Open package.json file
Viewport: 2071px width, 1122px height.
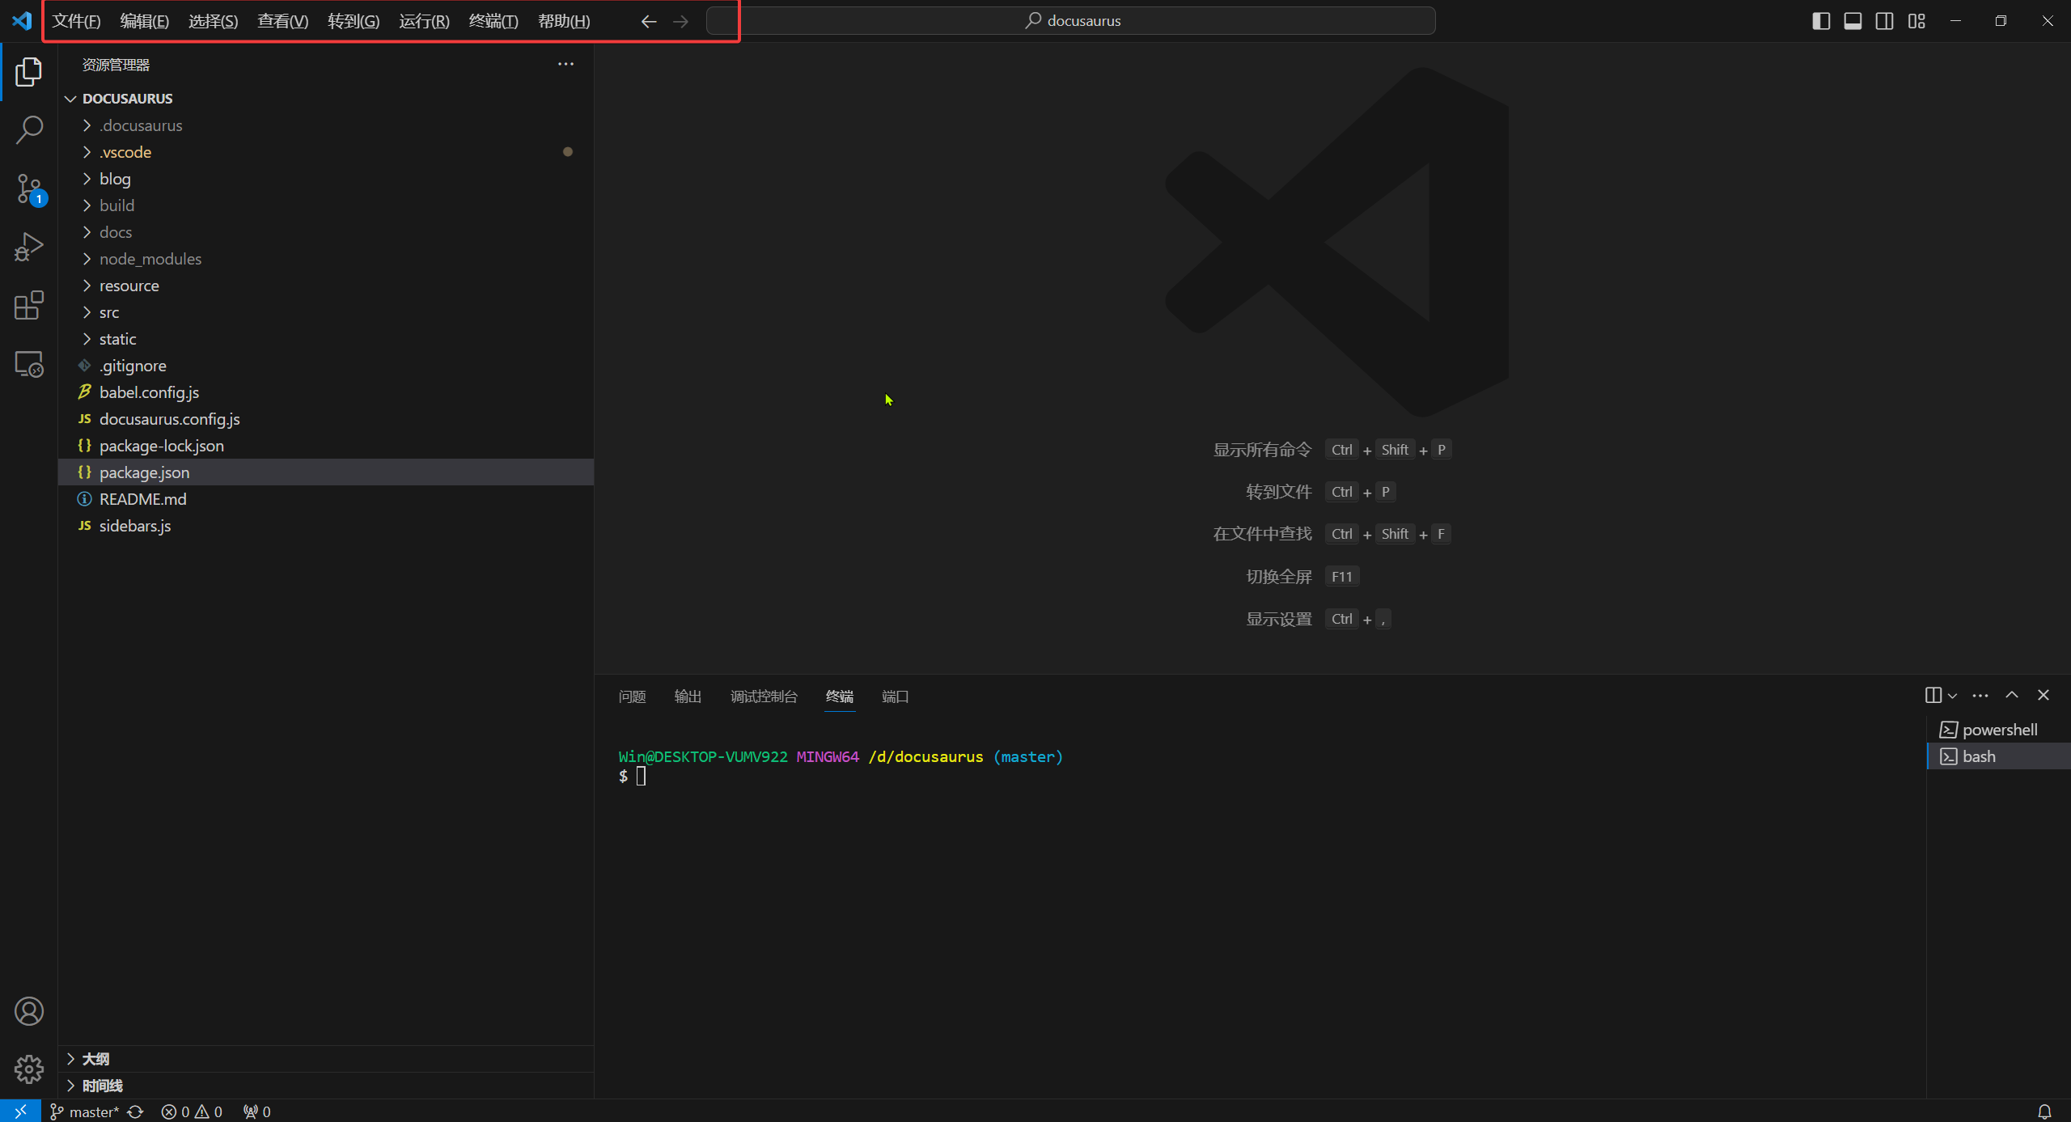(x=326, y=472)
